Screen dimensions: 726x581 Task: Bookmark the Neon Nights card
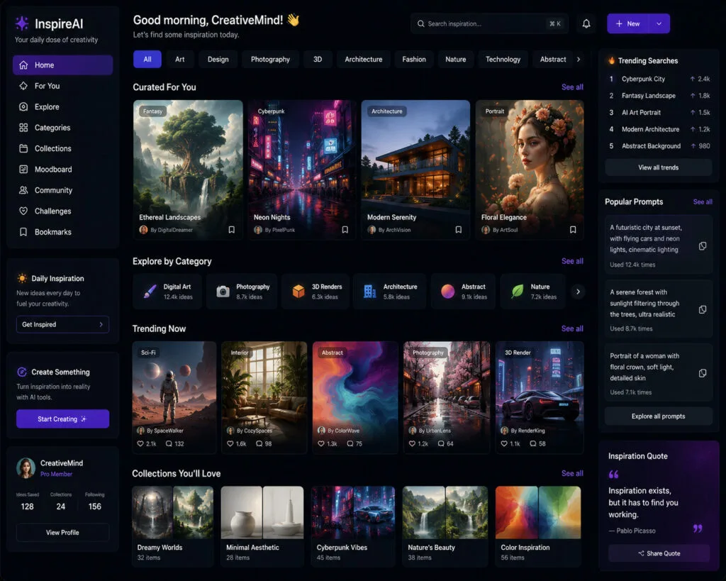point(345,230)
